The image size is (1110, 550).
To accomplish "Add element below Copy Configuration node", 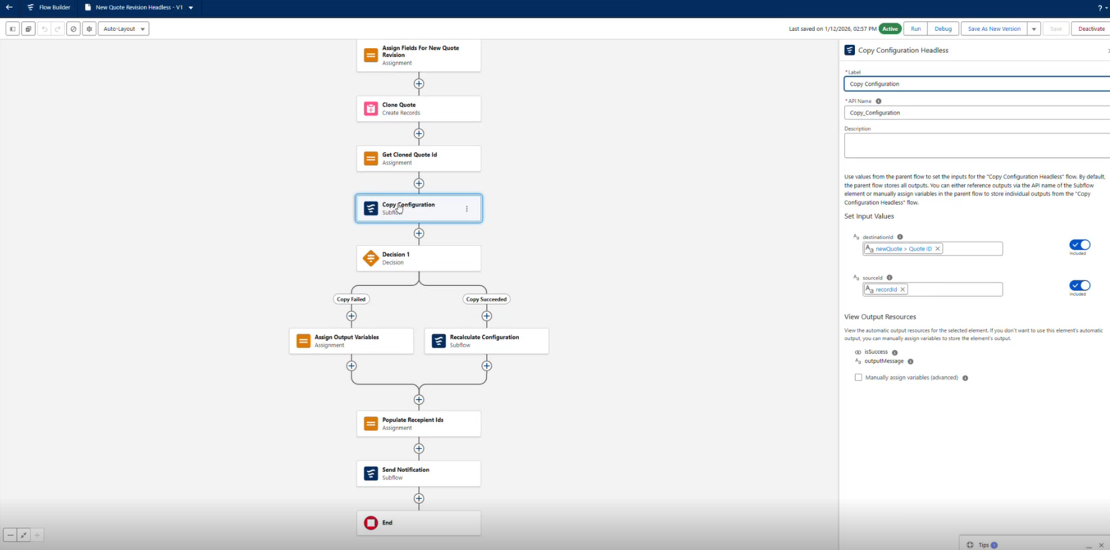I will coord(418,234).
